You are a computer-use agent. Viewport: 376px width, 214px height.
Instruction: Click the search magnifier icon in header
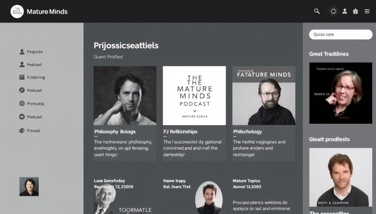(x=317, y=11)
